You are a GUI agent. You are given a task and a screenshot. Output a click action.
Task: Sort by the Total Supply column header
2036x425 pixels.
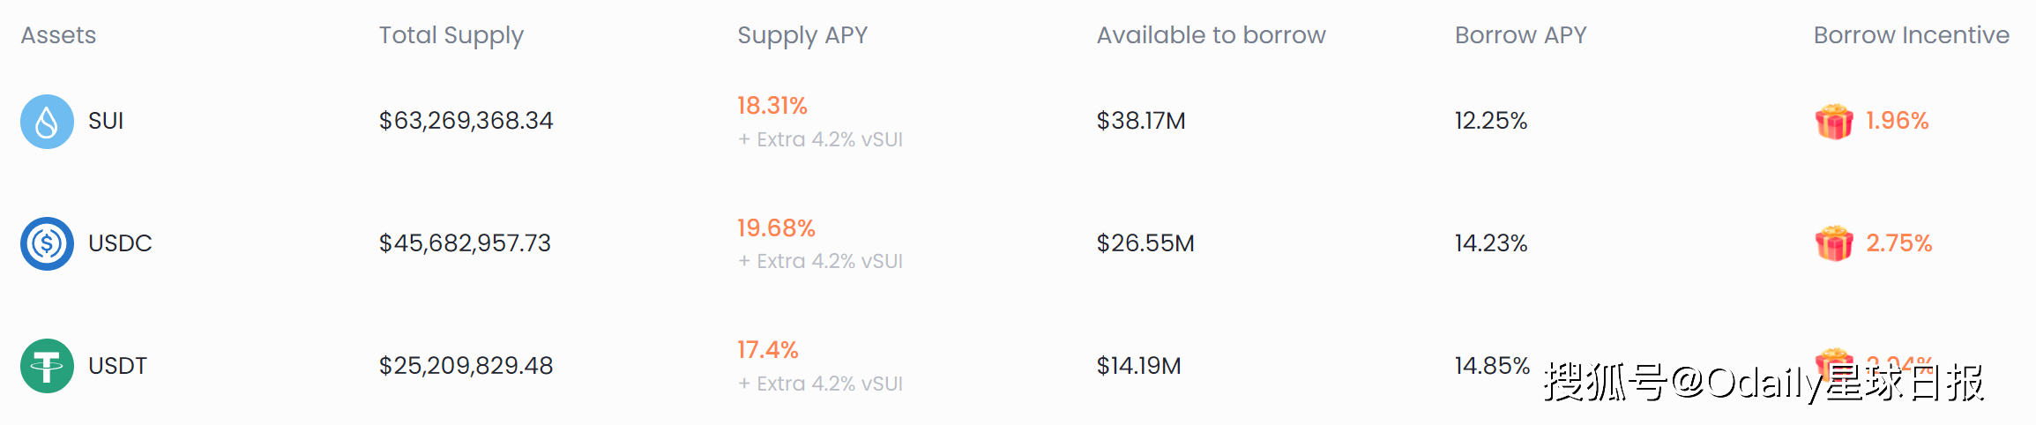(x=451, y=35)
